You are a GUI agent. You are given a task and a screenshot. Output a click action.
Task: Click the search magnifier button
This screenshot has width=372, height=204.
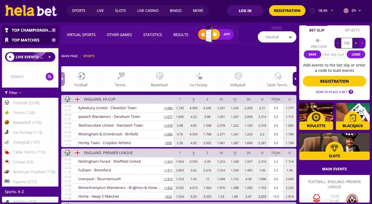(x=50, y=77)
